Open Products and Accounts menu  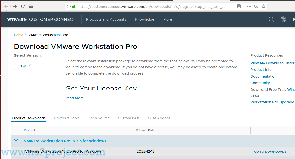pyautogui.click(x=106, y=19)
